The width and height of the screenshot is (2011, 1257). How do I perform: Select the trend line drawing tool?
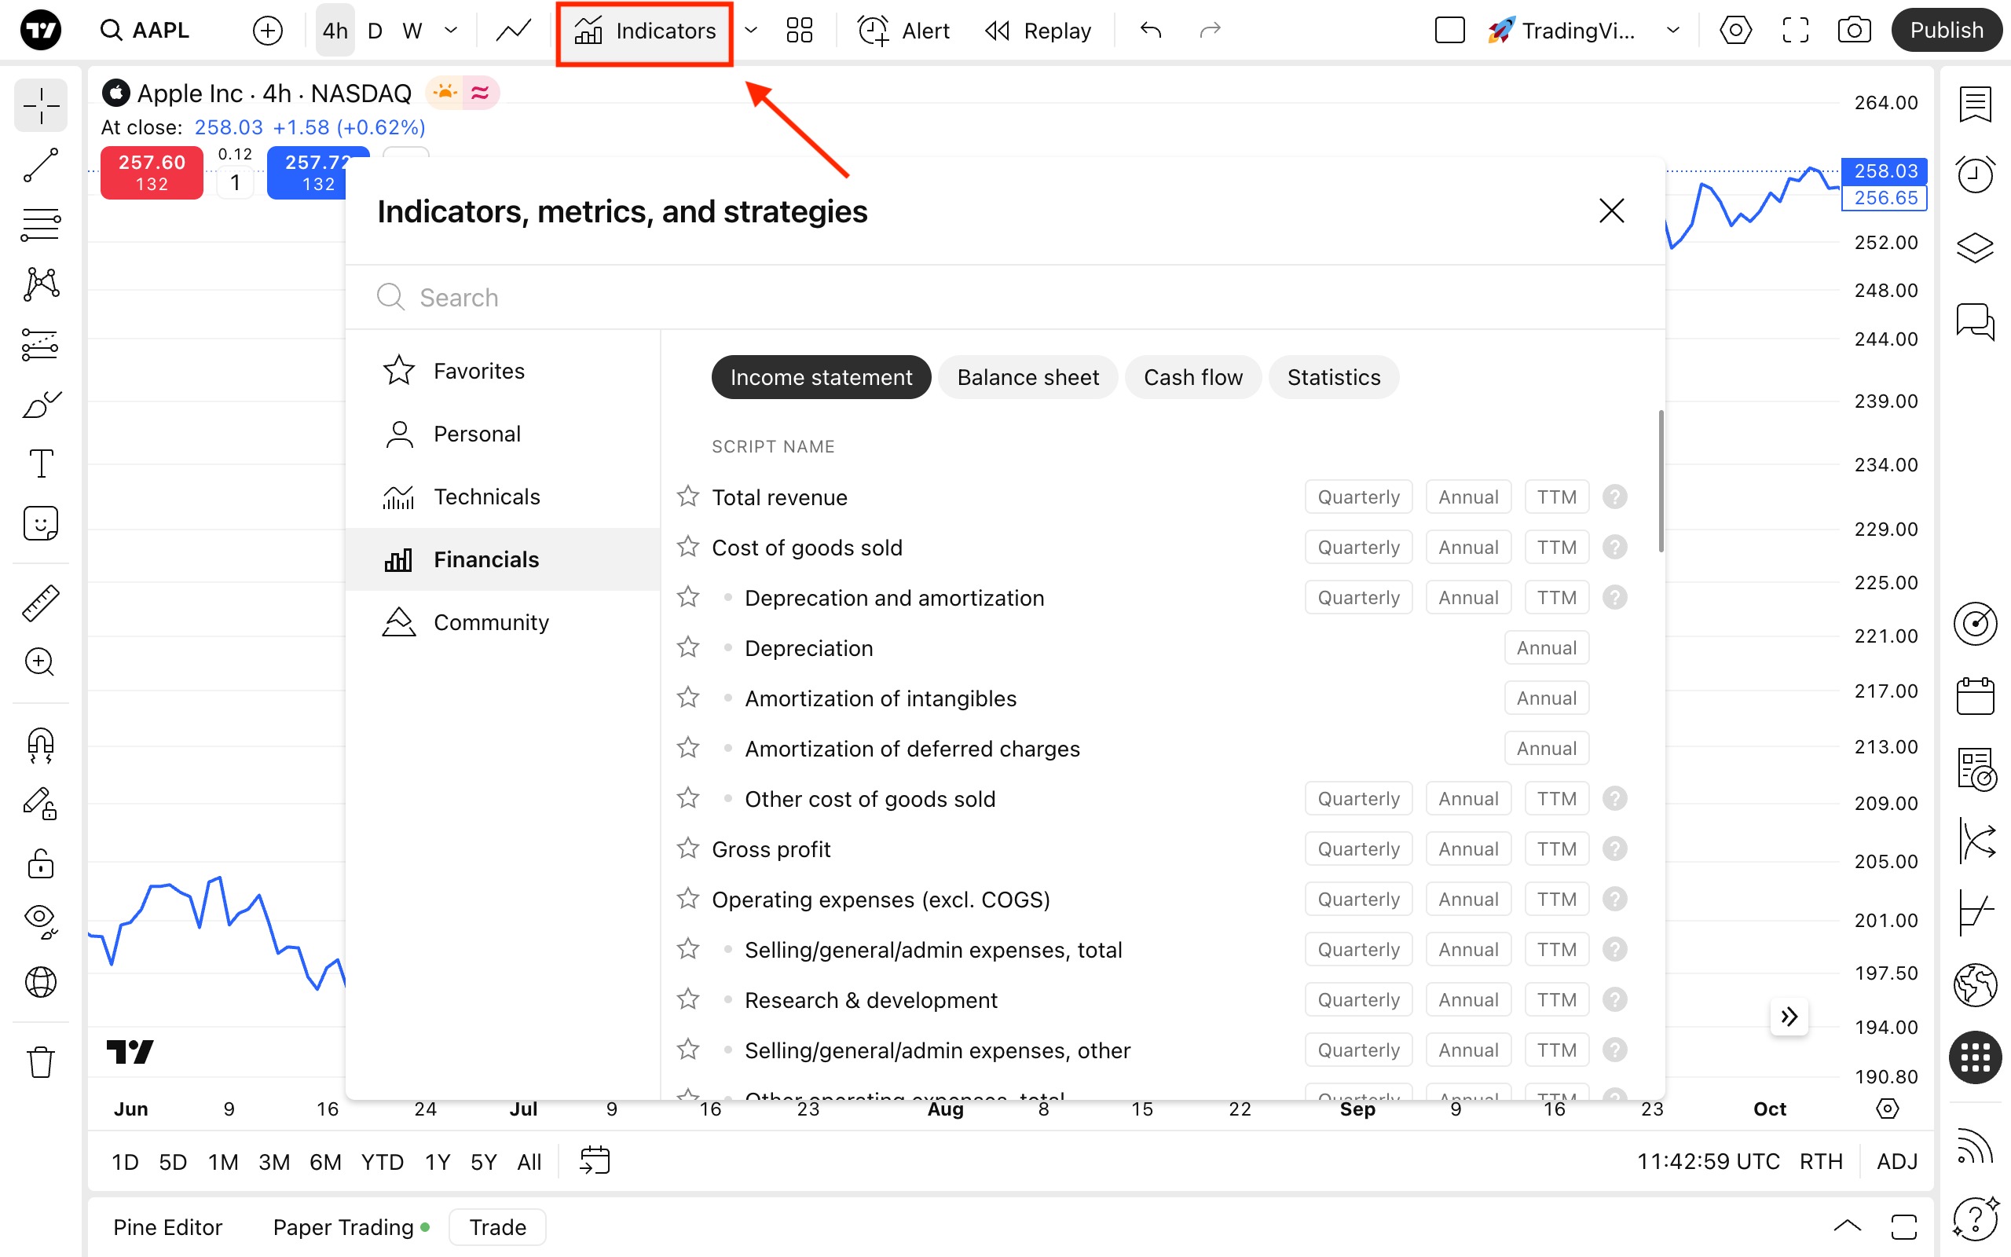tap(40, 166)
